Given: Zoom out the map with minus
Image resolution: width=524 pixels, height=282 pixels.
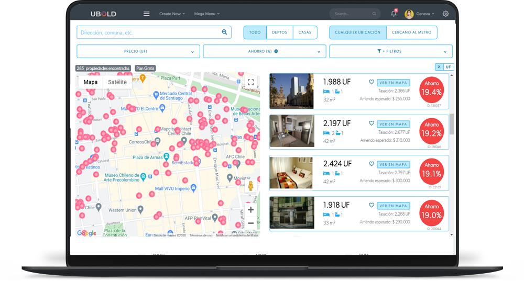Looking at the screenshot, I should click(250, 223).
